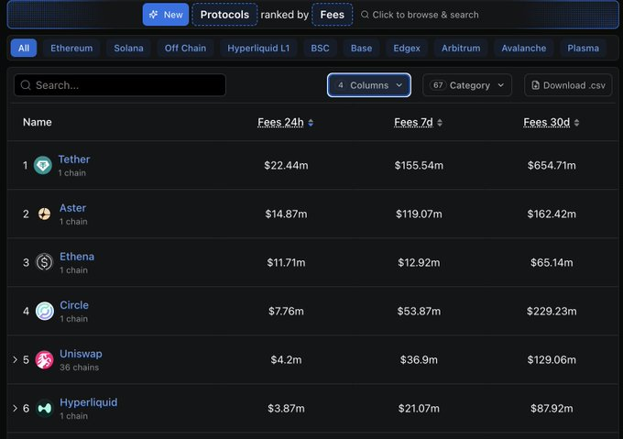This screenshot has height=439, width=623.
Task: Sort by Fees 24h column arrows
Action: 311,123
